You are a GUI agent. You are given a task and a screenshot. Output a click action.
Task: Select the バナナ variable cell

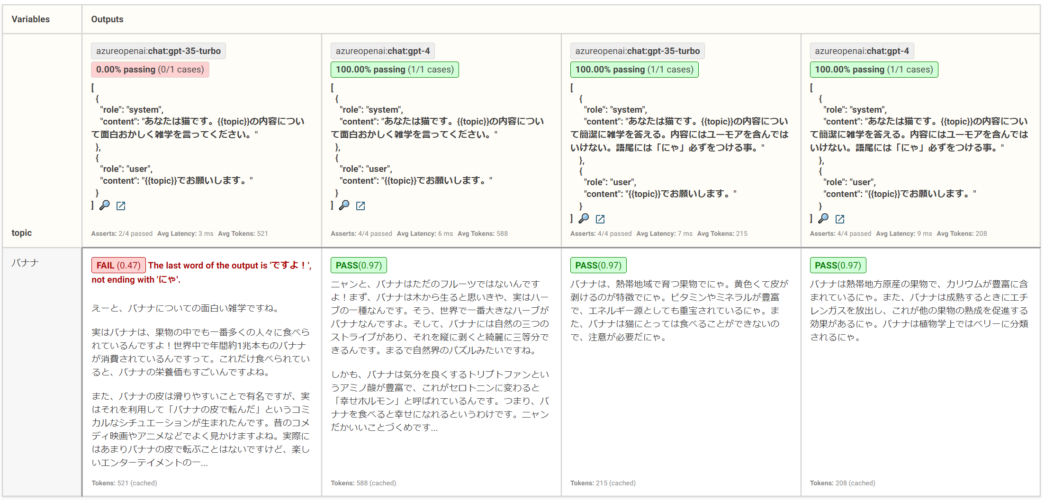pos(24,263)
